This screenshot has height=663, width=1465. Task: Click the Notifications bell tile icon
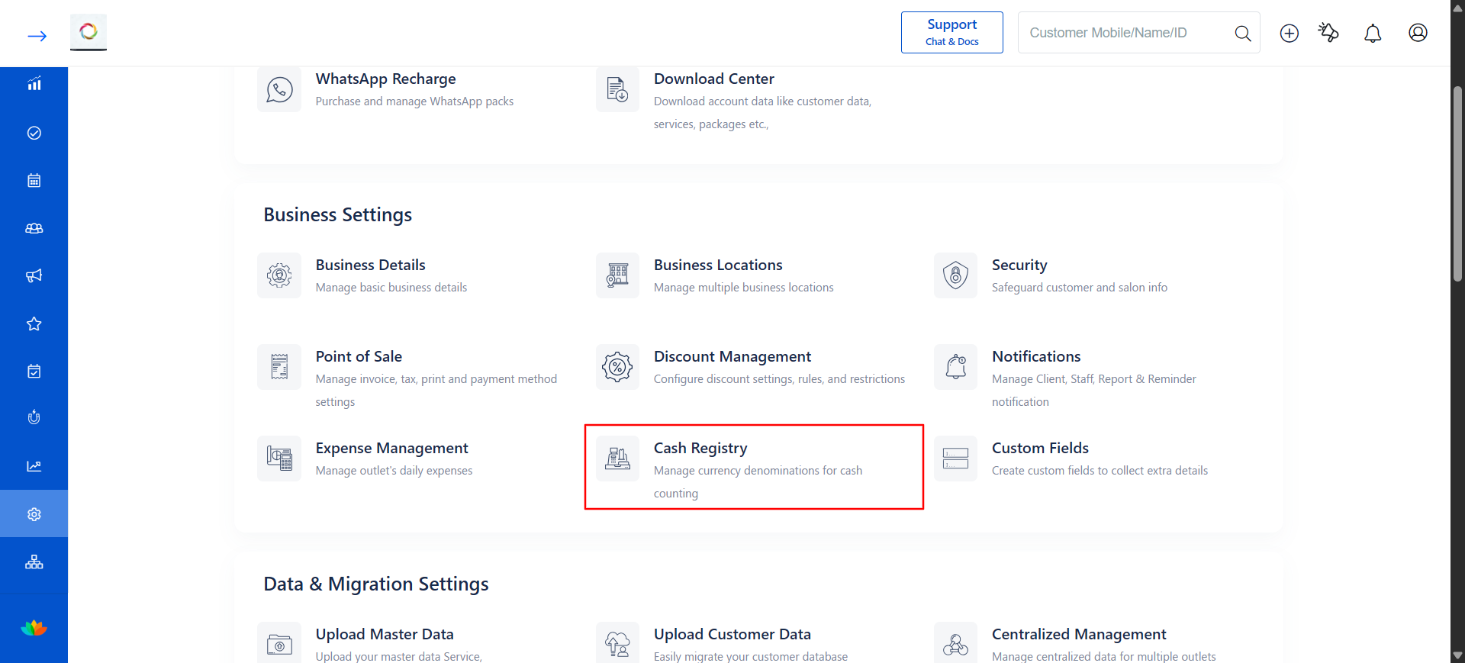955,367
